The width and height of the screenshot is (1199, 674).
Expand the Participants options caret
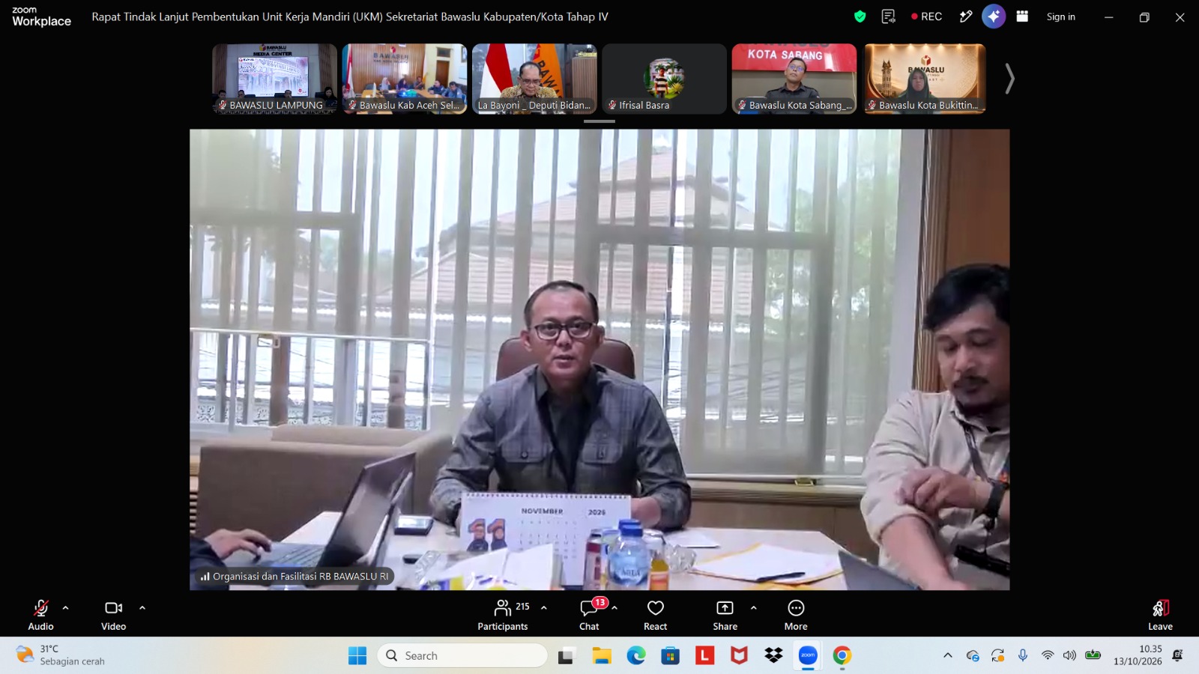click(x=544, y=608)
